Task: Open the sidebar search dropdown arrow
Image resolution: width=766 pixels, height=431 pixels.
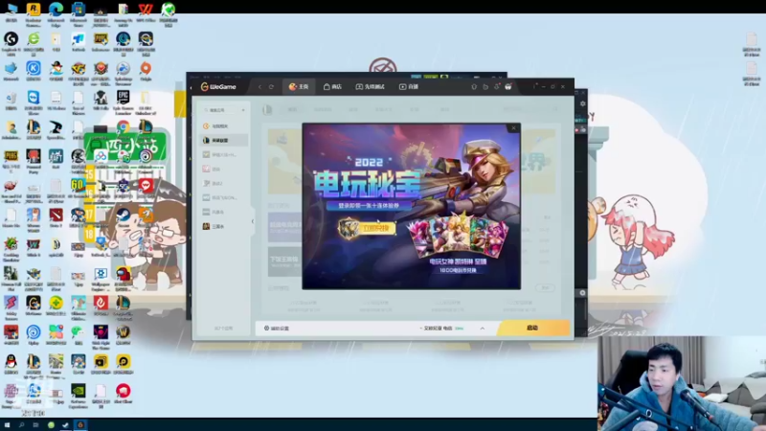Action: (243, 110)
